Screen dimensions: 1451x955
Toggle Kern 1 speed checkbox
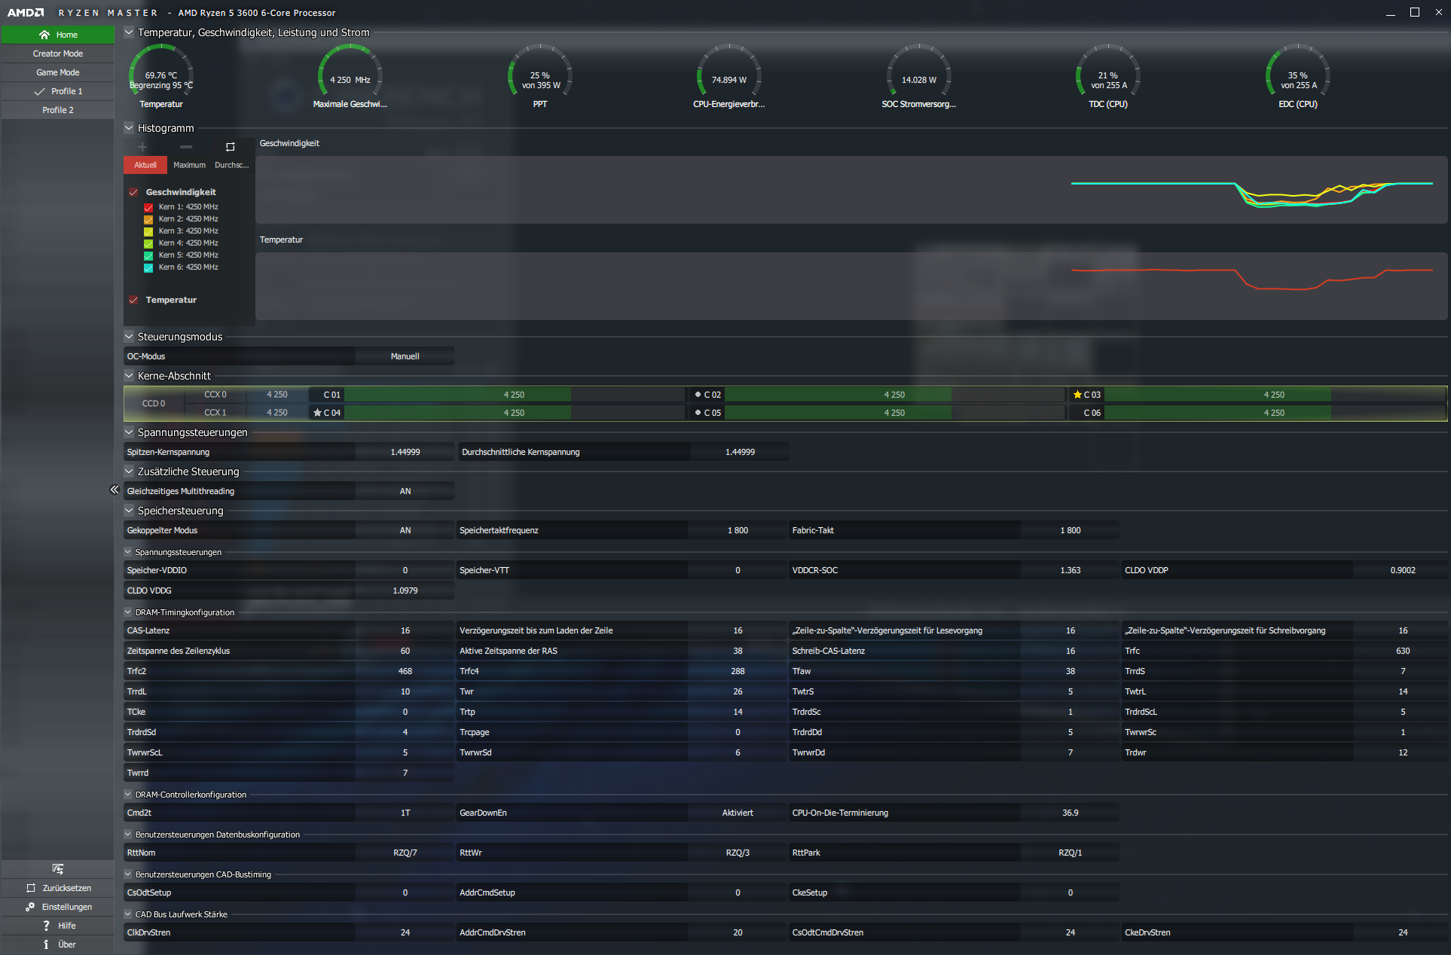coord(148,207)
